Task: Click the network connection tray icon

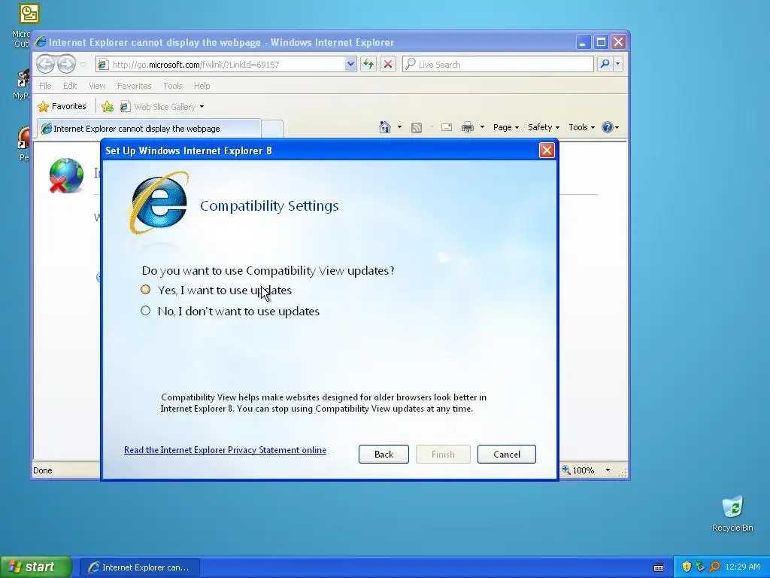Action: pyautogui.click(x=700, y=567)
